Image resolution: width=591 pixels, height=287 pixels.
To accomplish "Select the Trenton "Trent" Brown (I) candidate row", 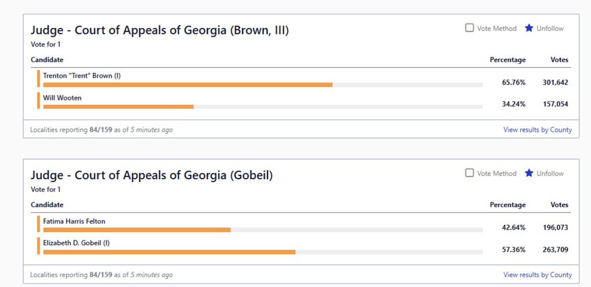I will point(303,79).
